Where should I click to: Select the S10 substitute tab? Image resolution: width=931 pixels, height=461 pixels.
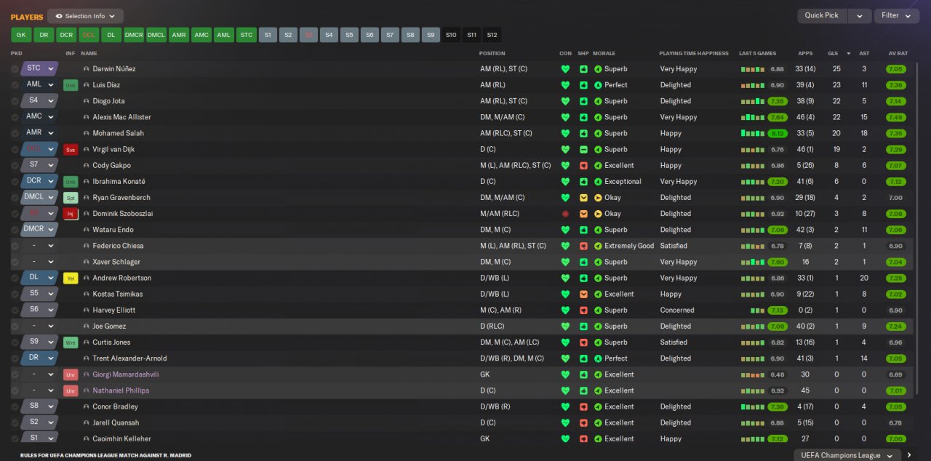click(451, 35)
